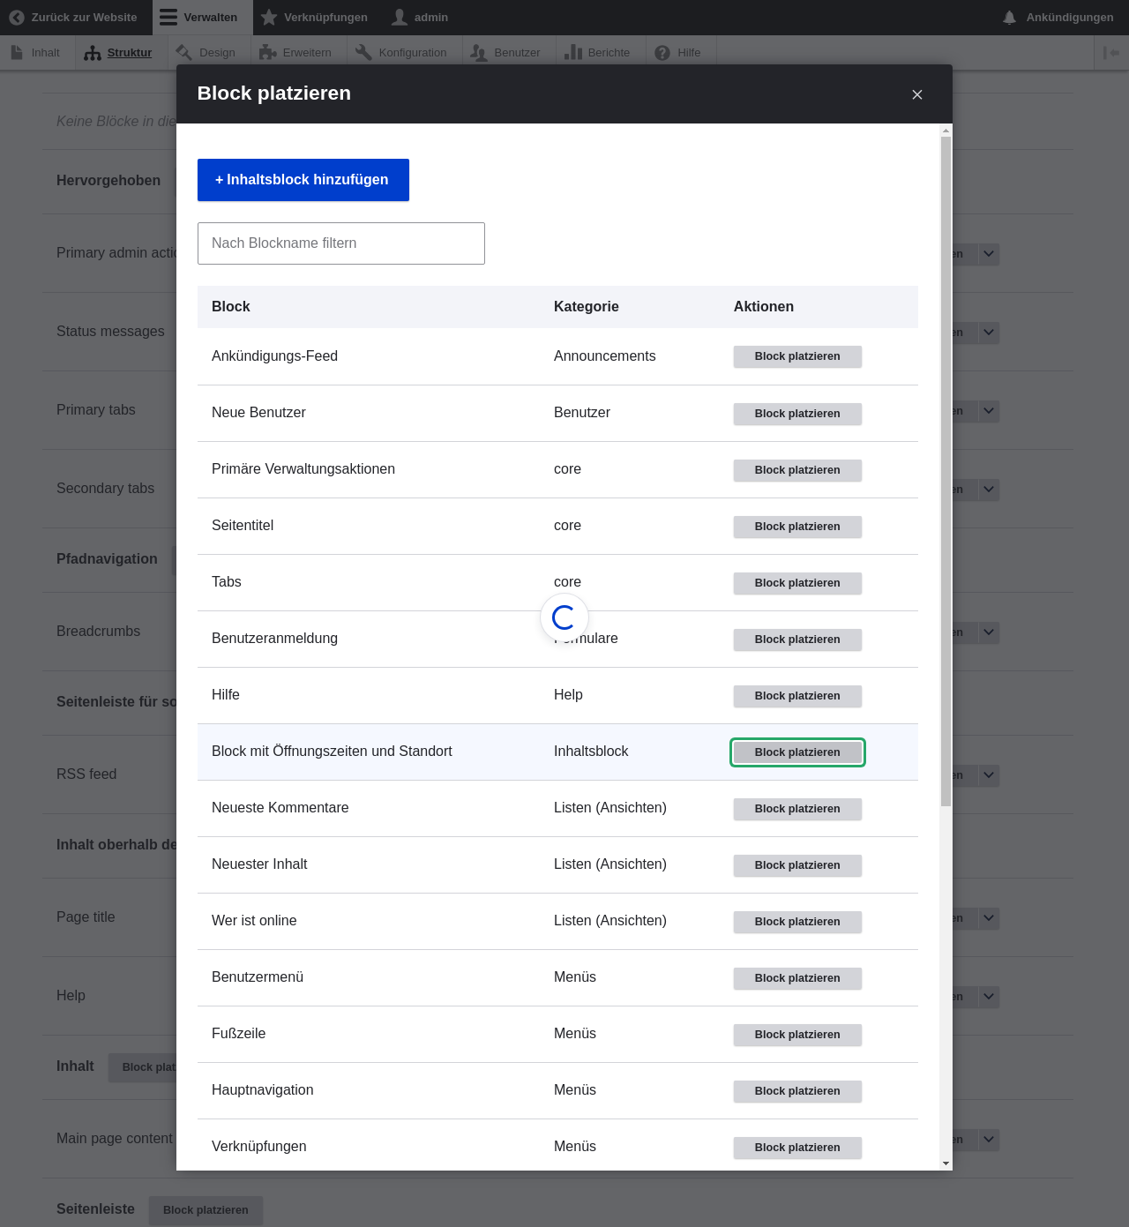Screen dimensions: 1129x1227
Task: Click the dialog vertical scrollbar thumb
Action: [x=946, y=471]
